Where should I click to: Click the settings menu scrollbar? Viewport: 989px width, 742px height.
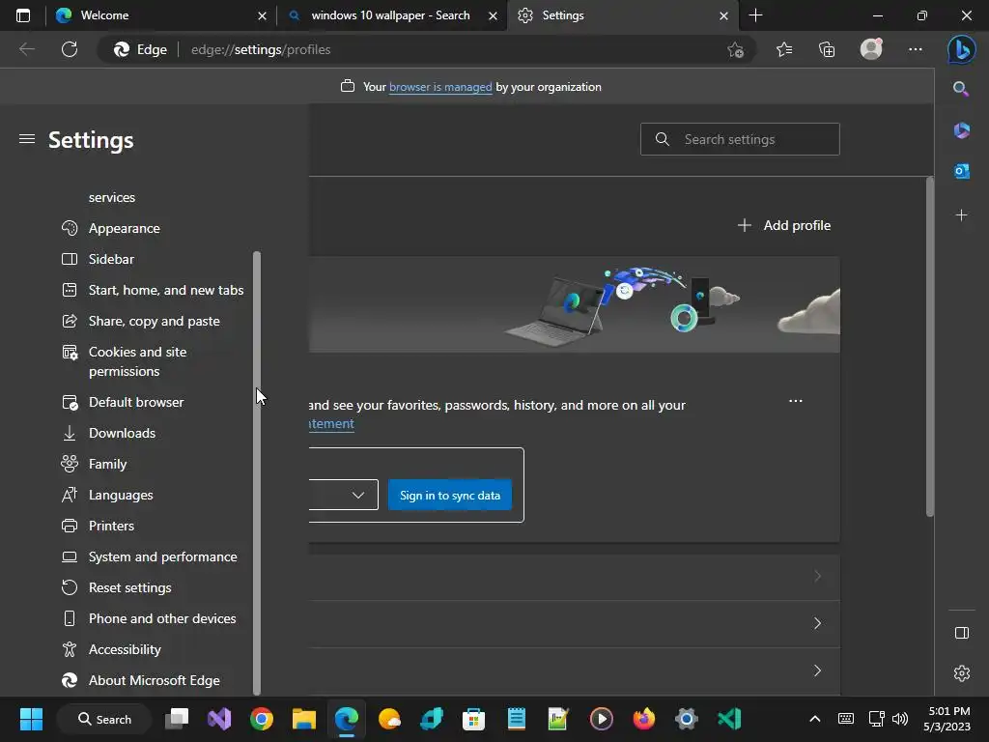[x=256, y=472]
